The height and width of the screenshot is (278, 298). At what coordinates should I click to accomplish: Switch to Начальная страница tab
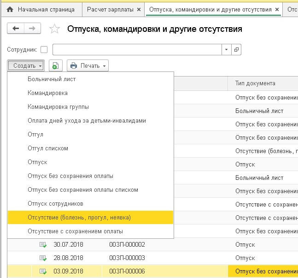pyautogui.click(x=41, y=9)
